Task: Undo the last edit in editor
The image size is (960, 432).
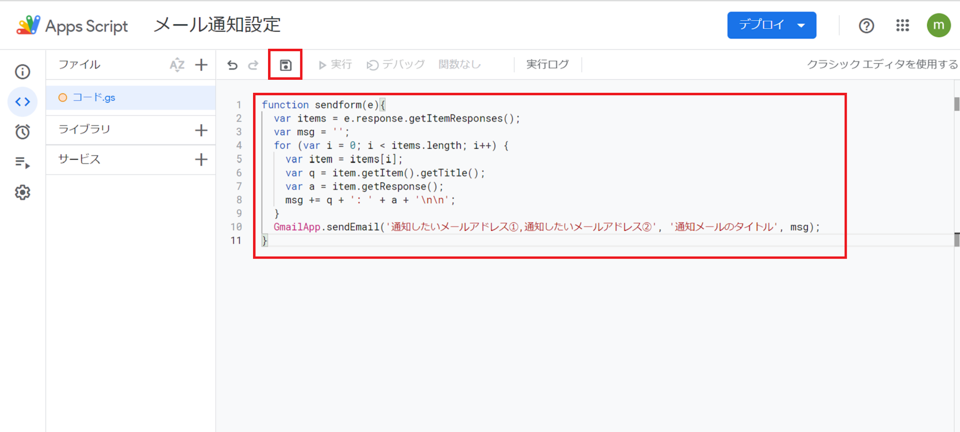Action: pyautogui.click(x=232, y=65)
